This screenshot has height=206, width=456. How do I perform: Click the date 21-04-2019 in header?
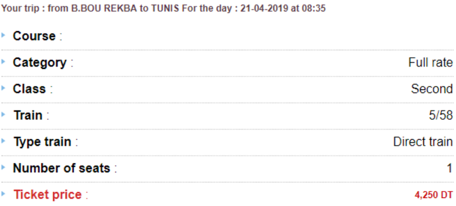[264, 8]
